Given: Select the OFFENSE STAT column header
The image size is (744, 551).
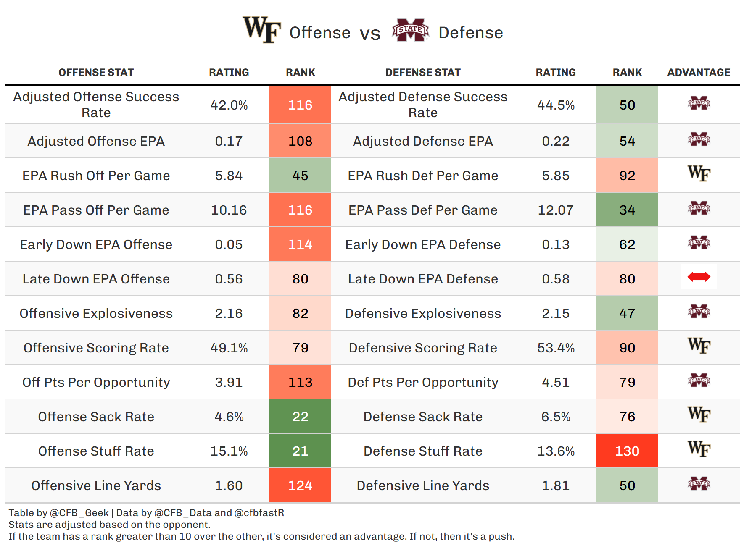Looking at the screenshot, I should pyautogui.click(x=96, y=73).
